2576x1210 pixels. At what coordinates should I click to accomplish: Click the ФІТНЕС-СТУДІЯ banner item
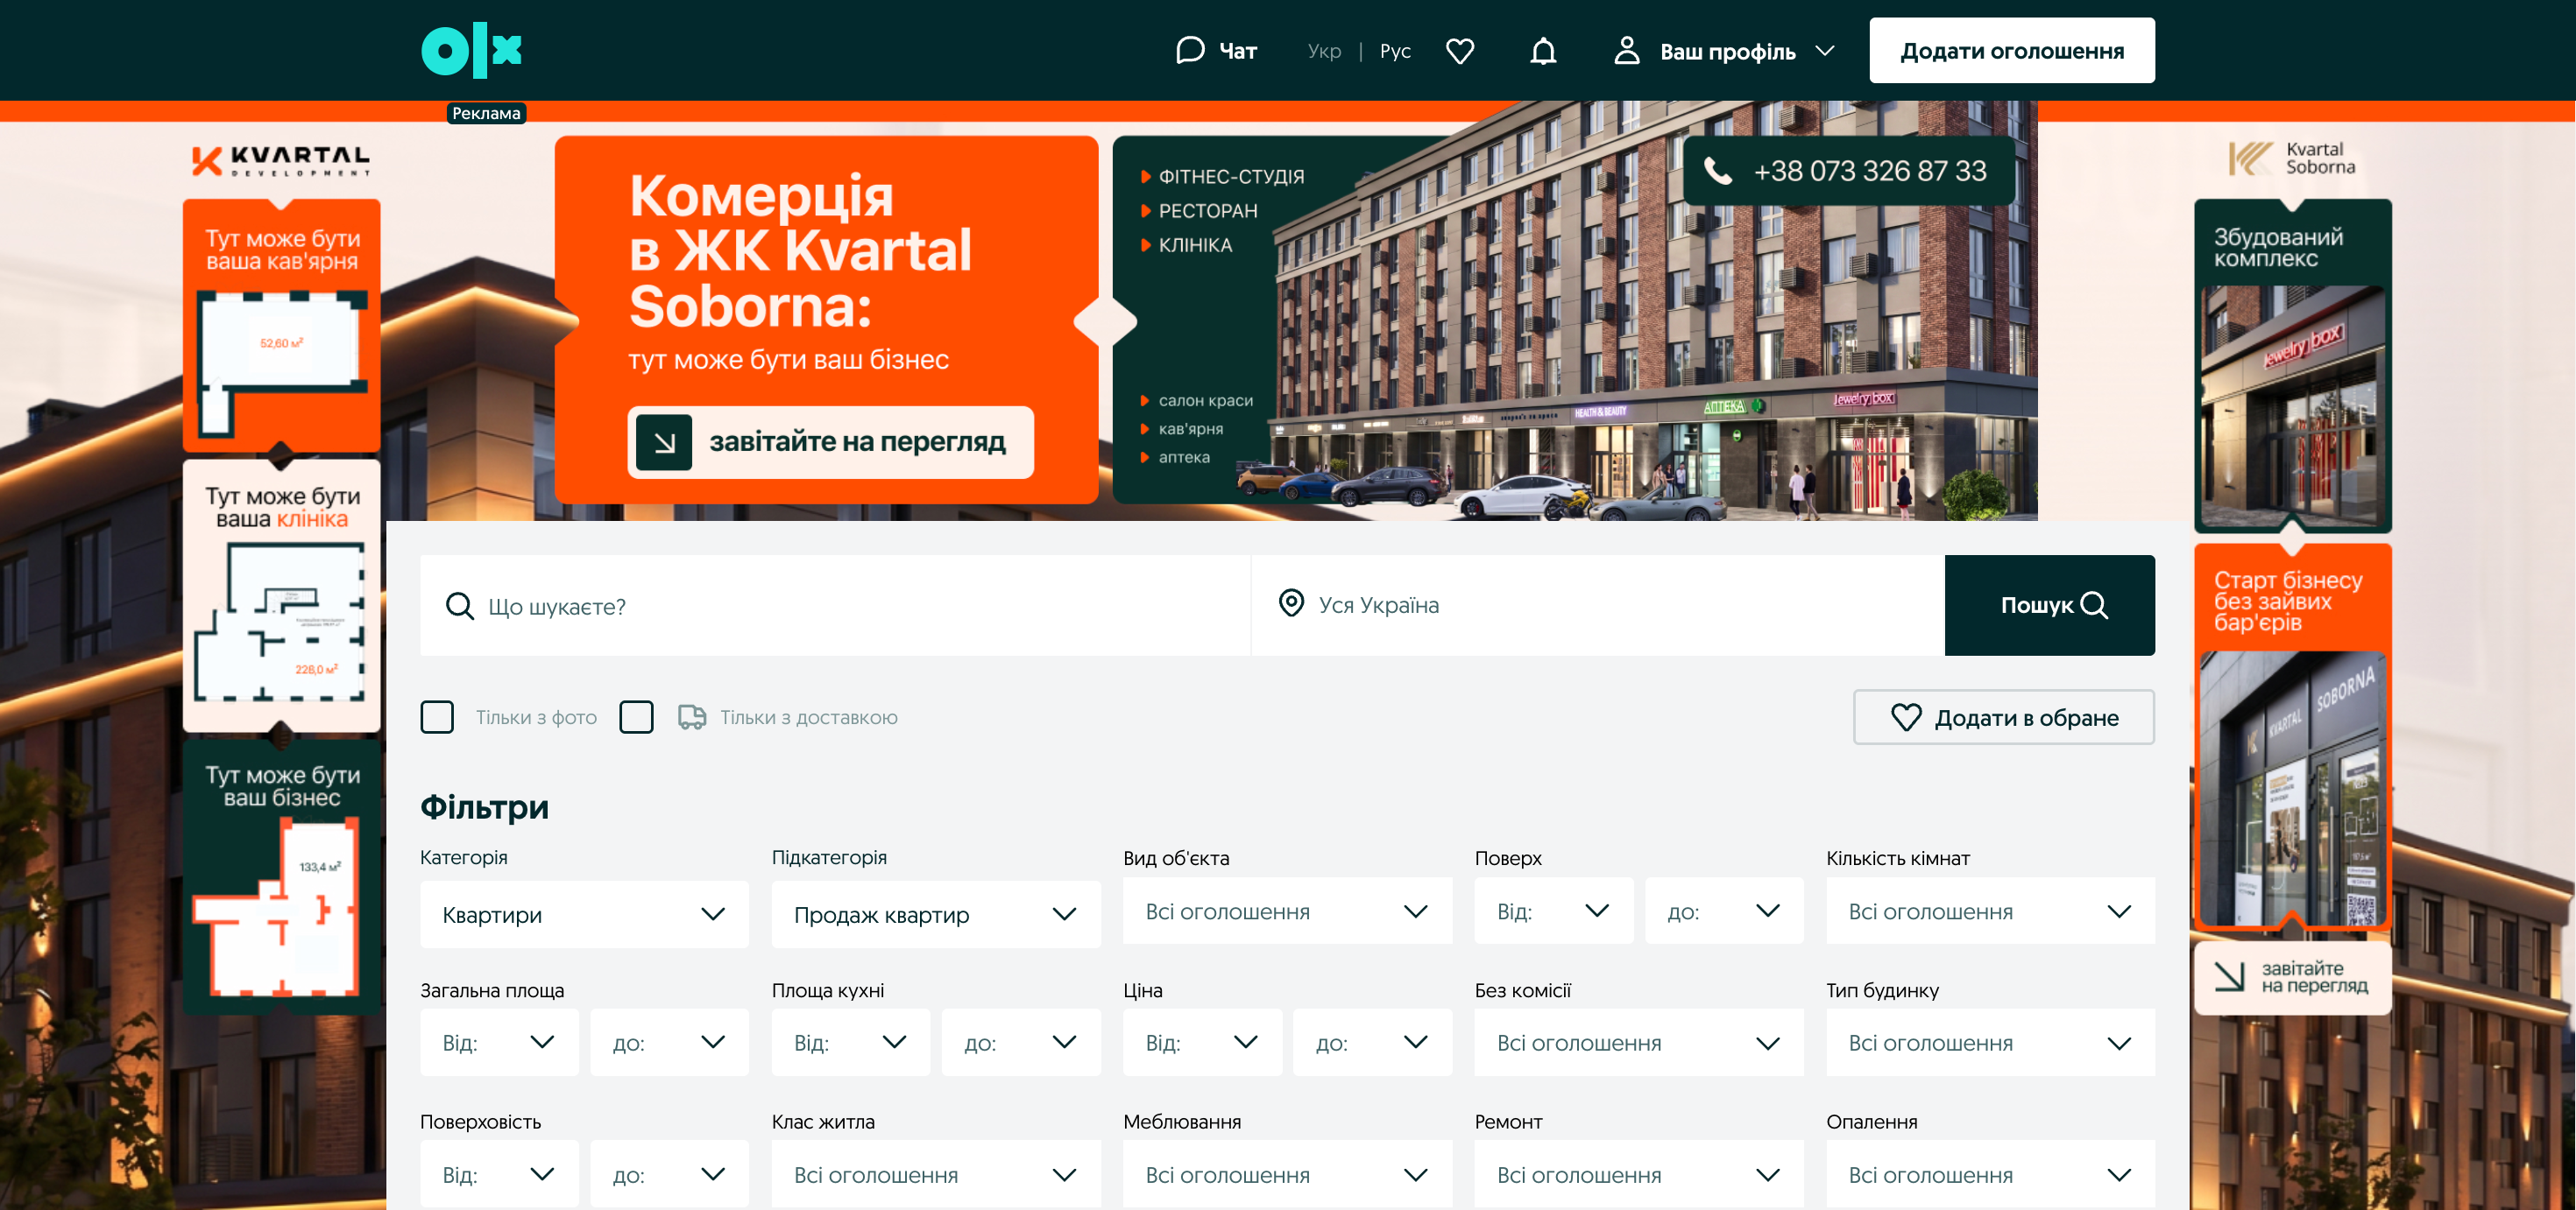1230,177
